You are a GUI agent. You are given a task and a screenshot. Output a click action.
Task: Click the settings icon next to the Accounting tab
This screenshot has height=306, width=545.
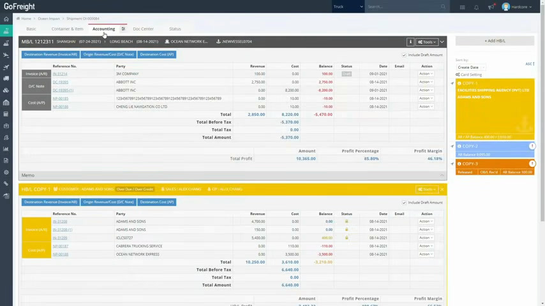[123, 29]
